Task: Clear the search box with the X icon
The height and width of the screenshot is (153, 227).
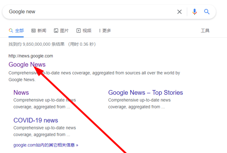Action: (179, 12)
